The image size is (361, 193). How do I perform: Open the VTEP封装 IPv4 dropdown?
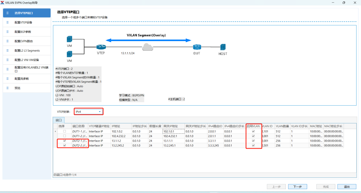point(88,112)
